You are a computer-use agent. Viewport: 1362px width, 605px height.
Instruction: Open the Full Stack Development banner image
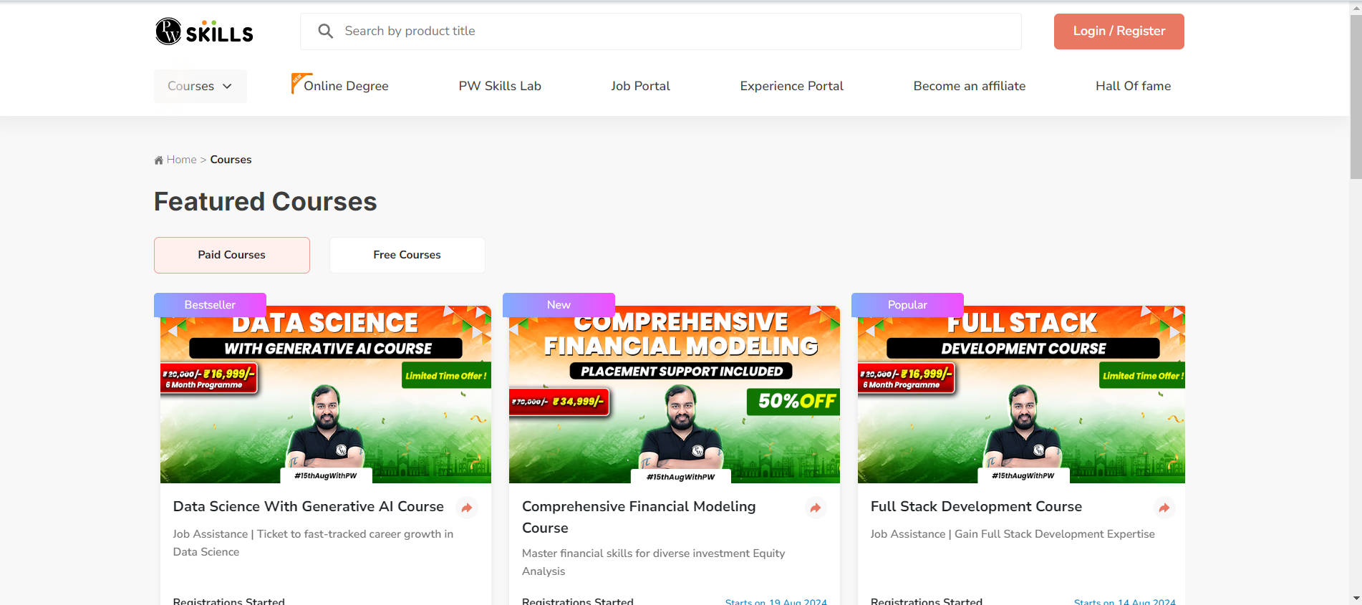[1021, 395]
